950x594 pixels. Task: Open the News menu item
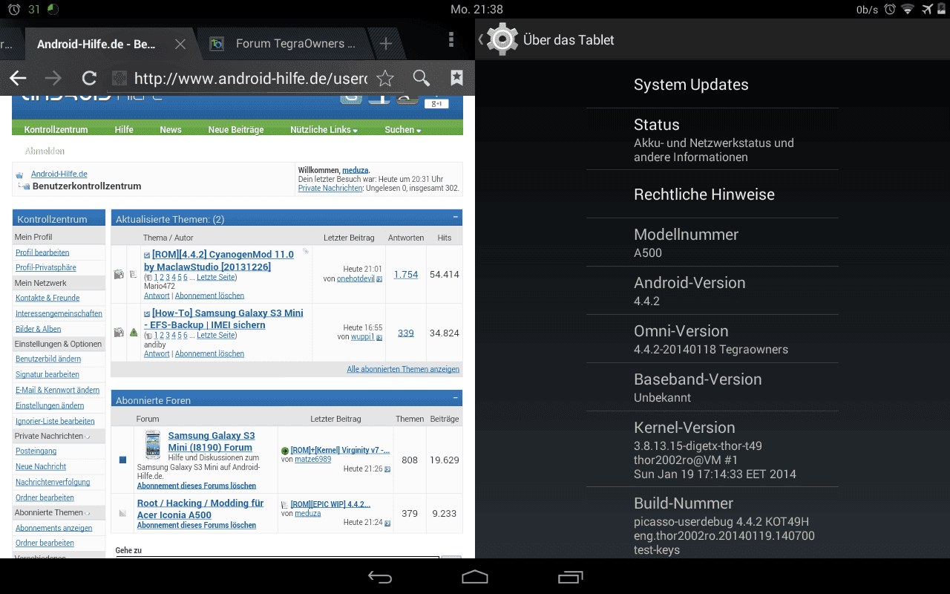(x=171, y=129)
